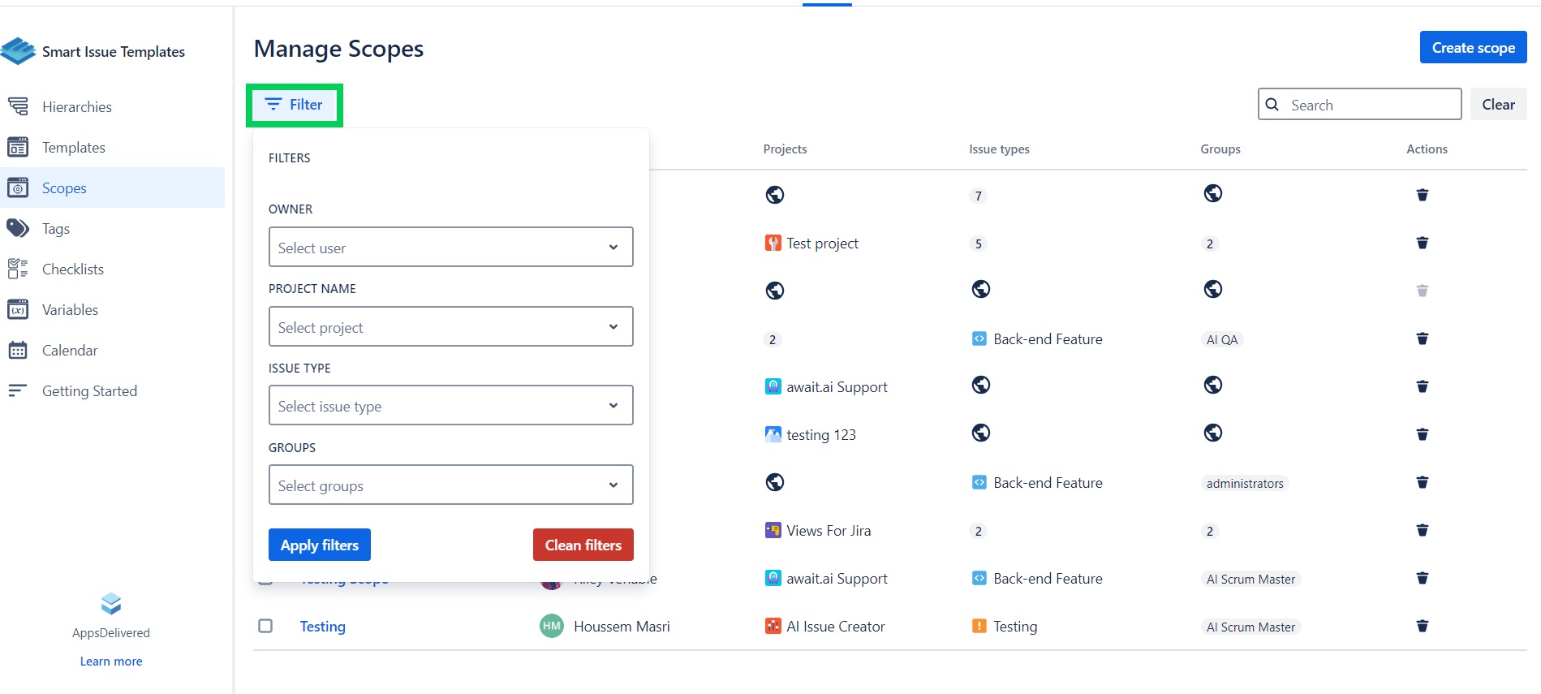Click the Calendar sidebar icon

(18, 350)
